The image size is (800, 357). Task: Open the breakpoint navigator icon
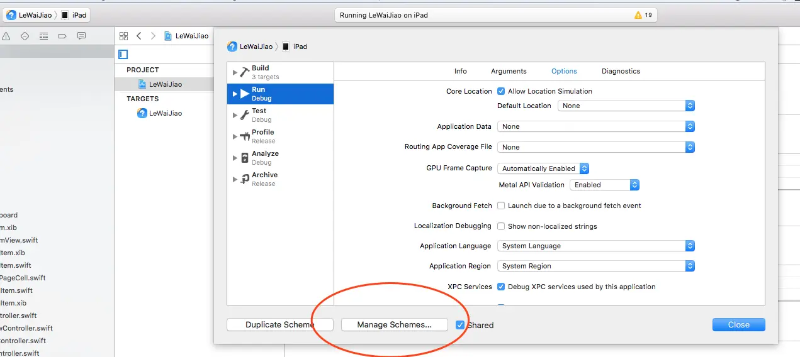tap(62, 36)
